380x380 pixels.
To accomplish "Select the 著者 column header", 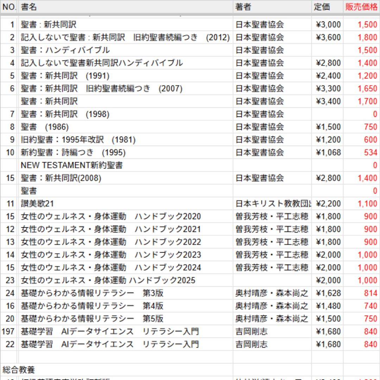I will (x=272, y=7).
